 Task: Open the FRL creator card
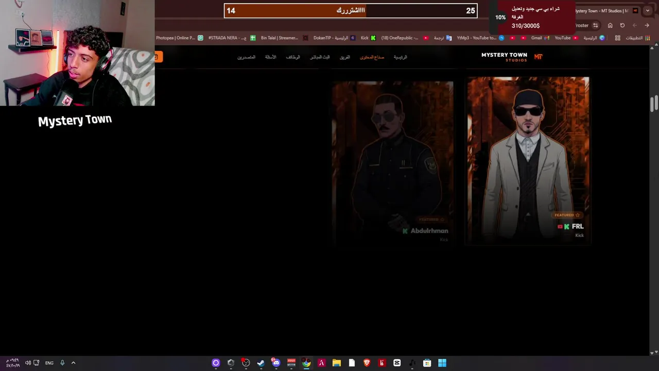pos(528,161)
